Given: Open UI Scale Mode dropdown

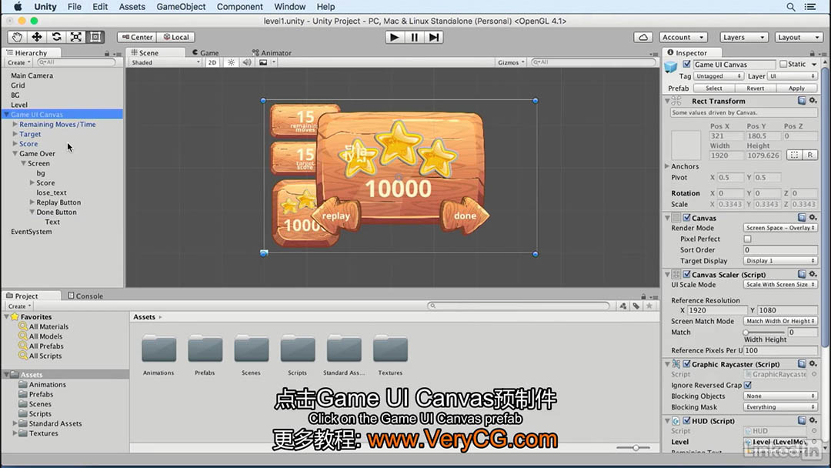Looking at the screenshot, I should tap(780, 285).
